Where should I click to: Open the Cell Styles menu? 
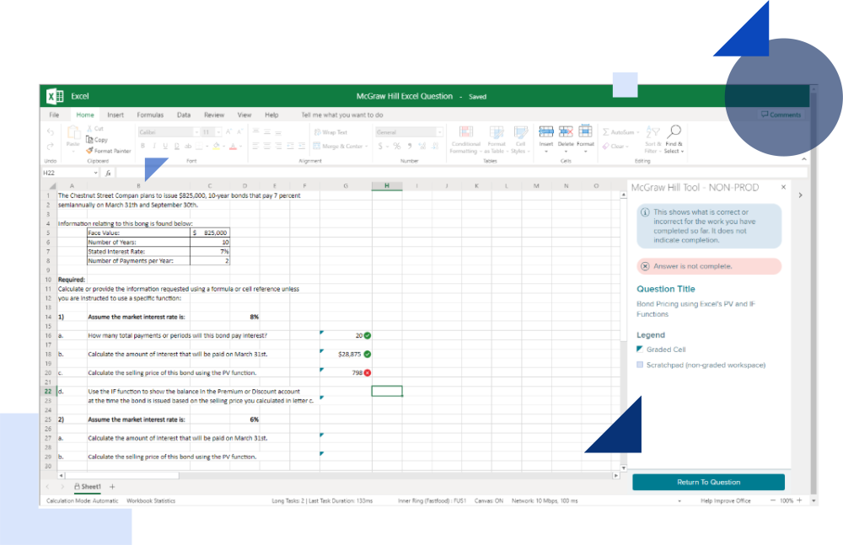(520, 140)
